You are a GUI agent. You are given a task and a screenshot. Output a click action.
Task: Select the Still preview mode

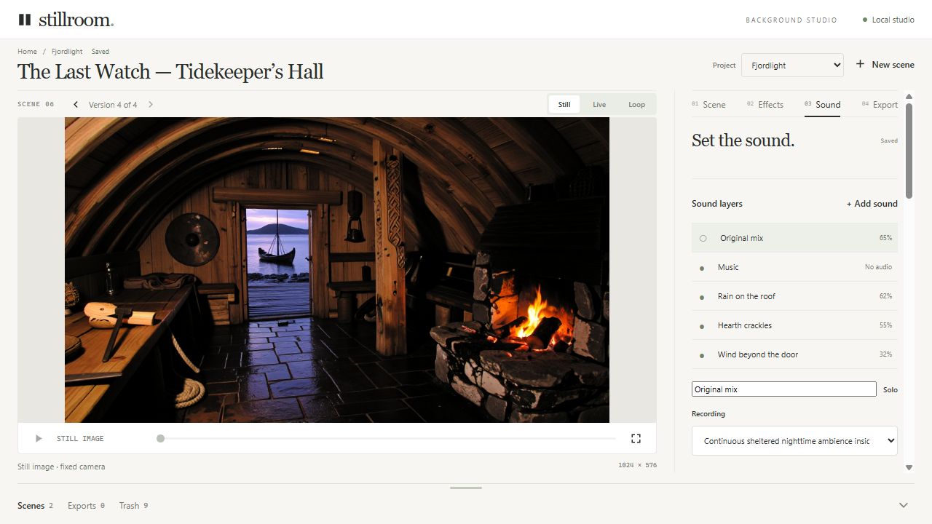(x=564, y=104)
